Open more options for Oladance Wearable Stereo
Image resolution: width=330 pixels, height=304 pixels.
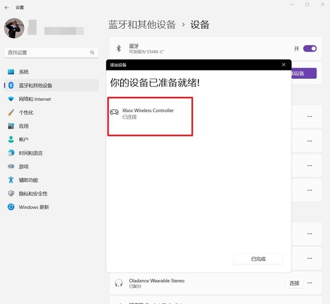pos(309,283)
